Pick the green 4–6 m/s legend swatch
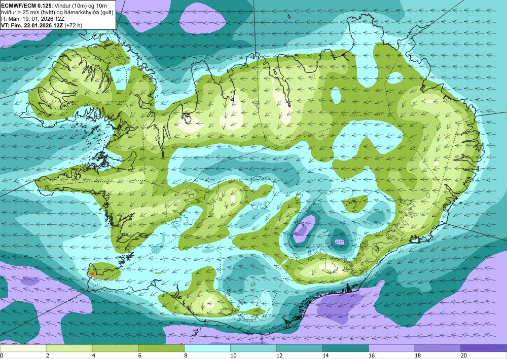507x359 pixels. click(x=115, y=348)
